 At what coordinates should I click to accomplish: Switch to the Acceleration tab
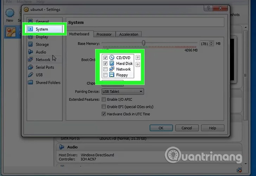pos(128,34)
